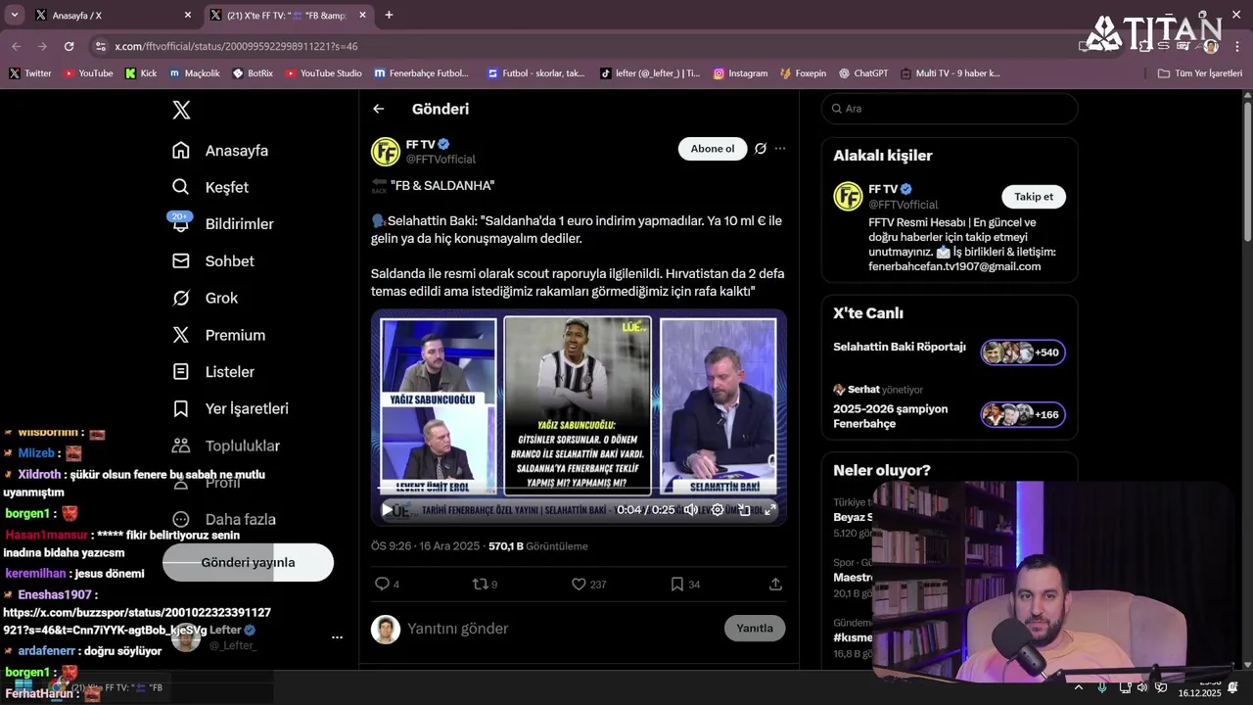The image size is (1253, 705).
Task: Switch to the Anasayfa / X browser tab
Action: coord(108,15)
